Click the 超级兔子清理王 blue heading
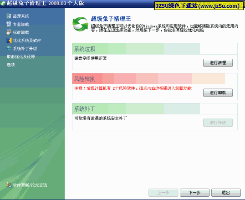Viewport: 245px width, 200px height. tap(111, 19)
